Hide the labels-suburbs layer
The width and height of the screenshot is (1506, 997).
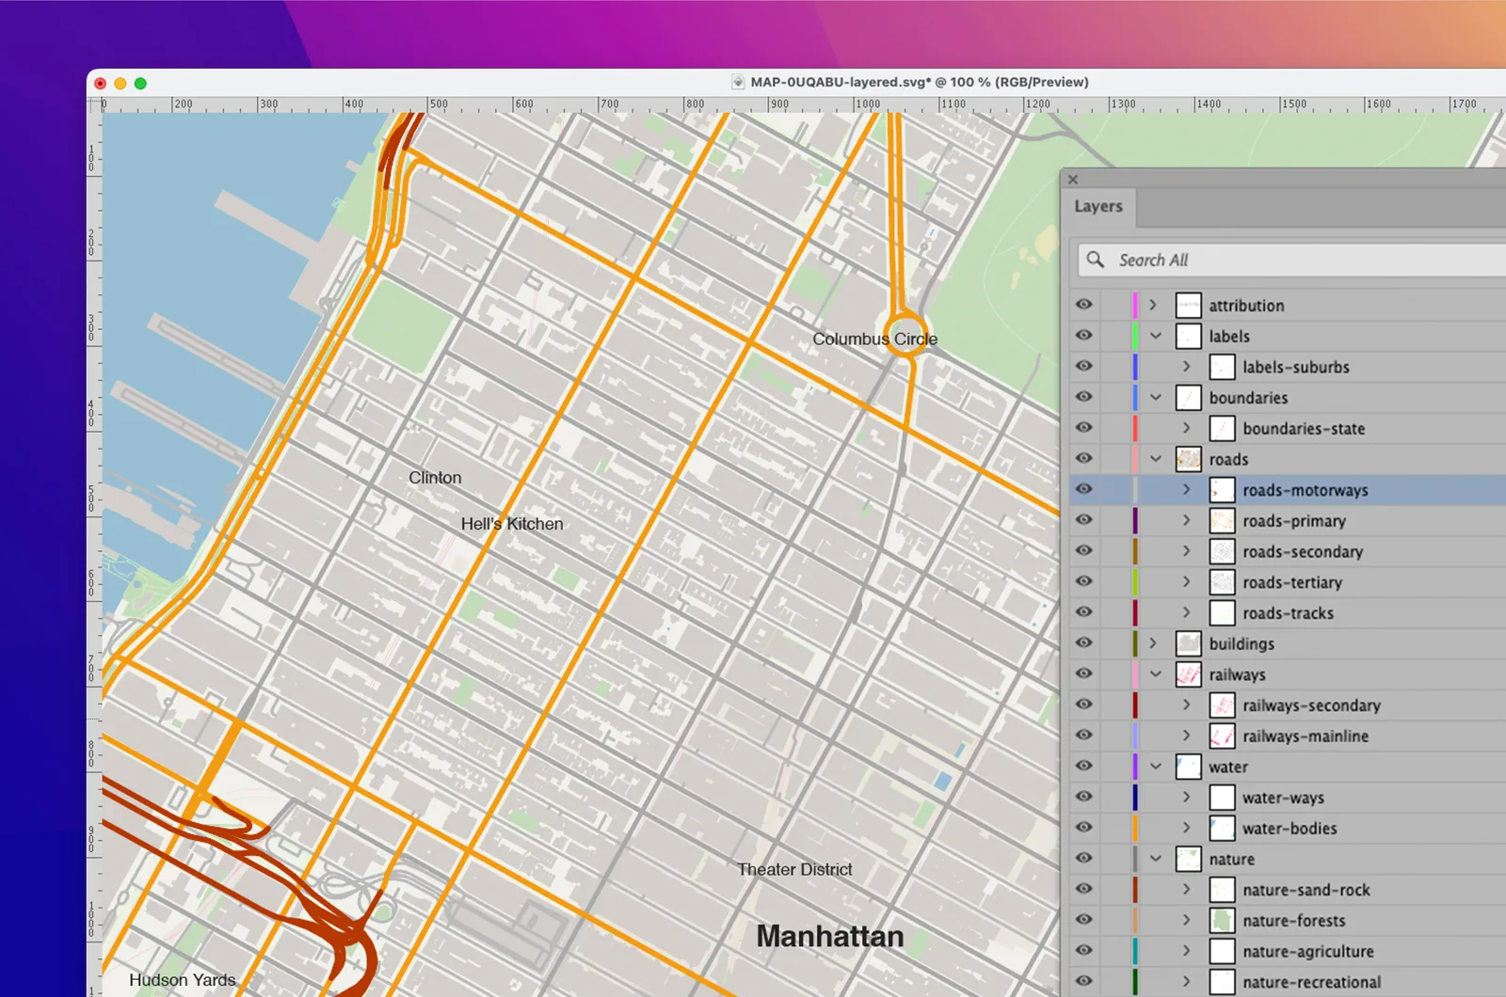coord(1084,366)
